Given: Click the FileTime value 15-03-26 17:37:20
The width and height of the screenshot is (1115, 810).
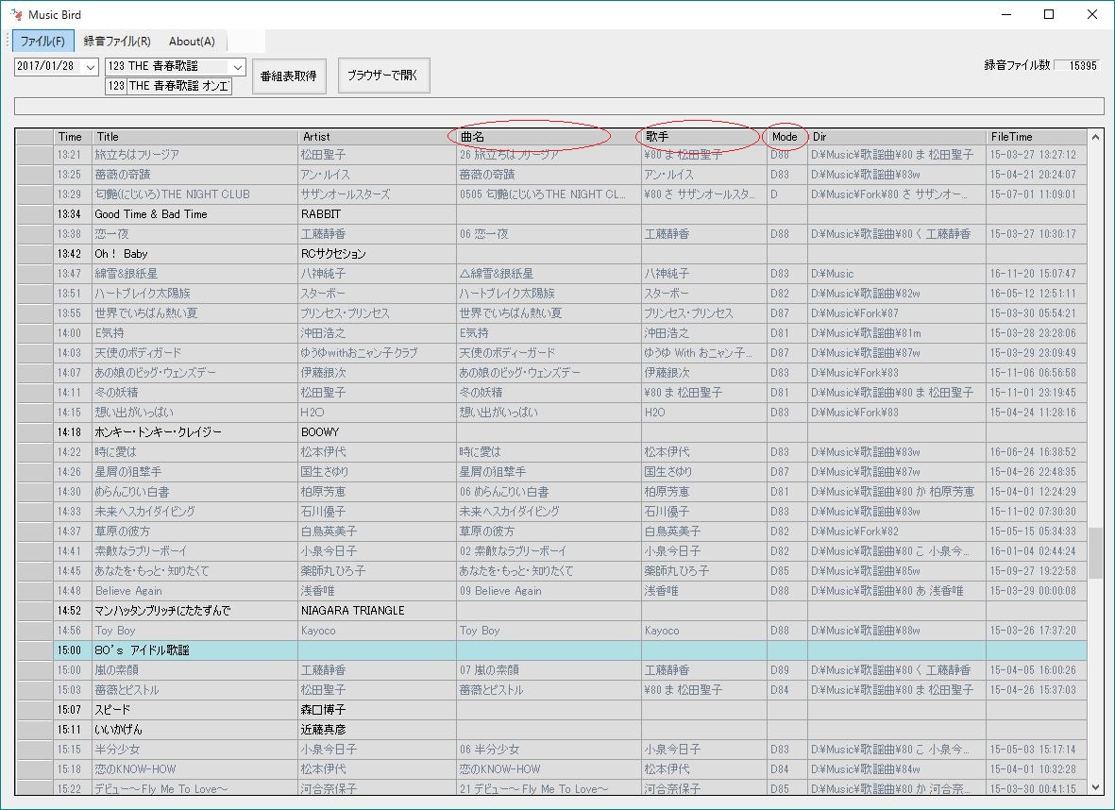Looking at the screenshot, I should pos(1033,631).
